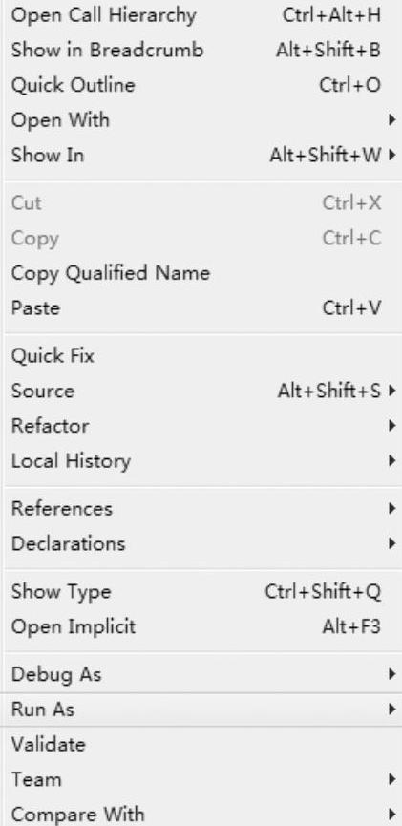402x826 pixels.
Task: Choose Open Implicit
Action: coord(202,626)
